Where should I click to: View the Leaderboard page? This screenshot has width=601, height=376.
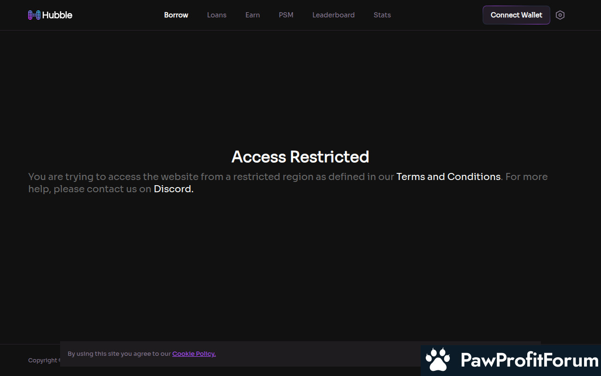[333, 15]
